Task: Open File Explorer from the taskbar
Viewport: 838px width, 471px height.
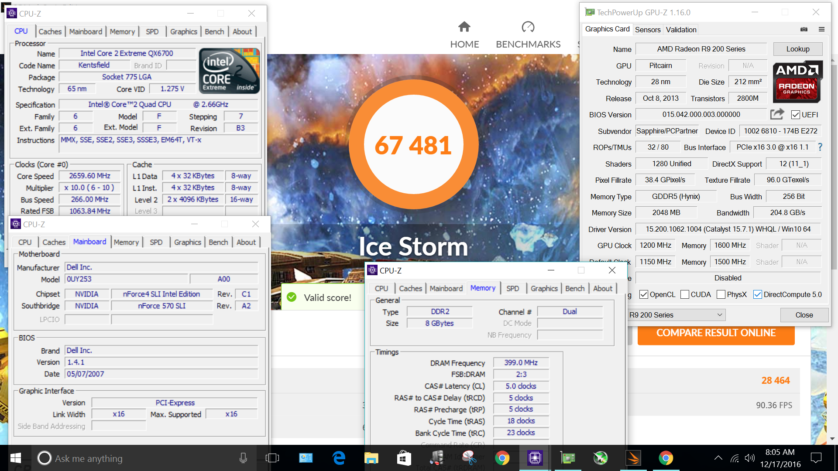Action: (x=371, y=458)
